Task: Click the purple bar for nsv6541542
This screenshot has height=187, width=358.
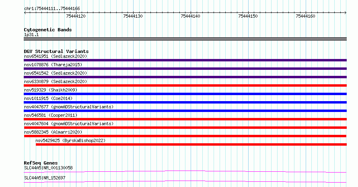Action: point(185,77)
